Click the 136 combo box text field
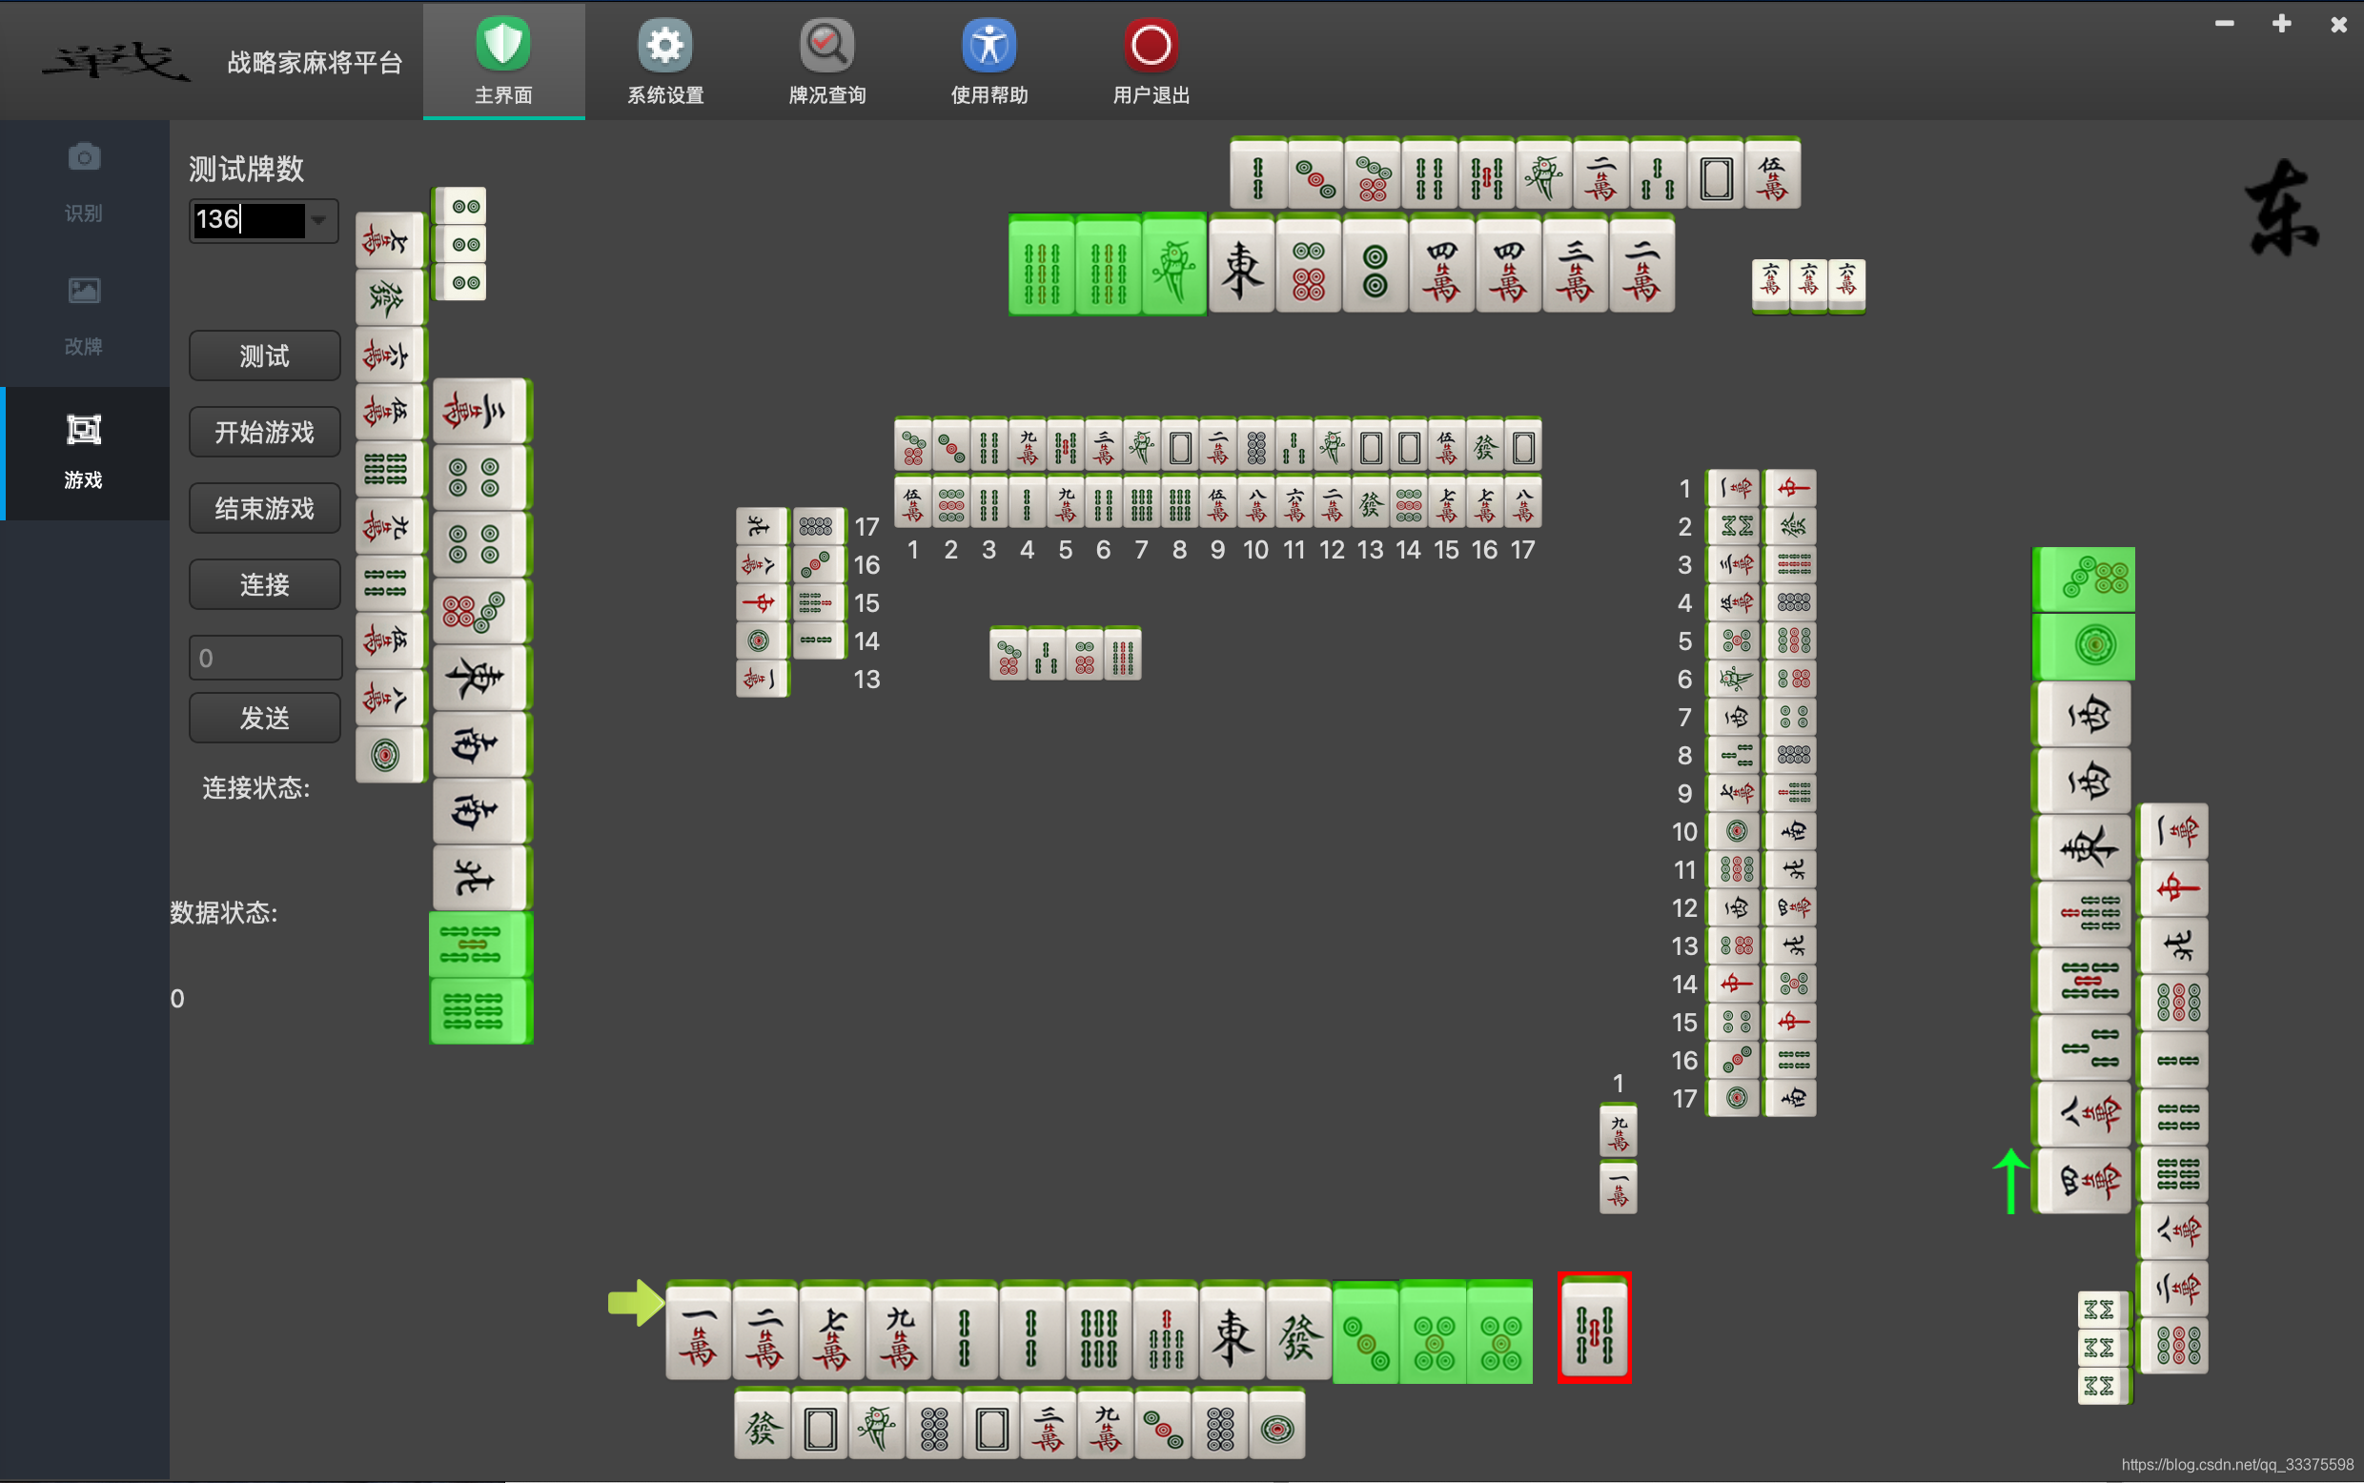Viewport: 2364px width, 1483px height. click(x=248, y=220)
